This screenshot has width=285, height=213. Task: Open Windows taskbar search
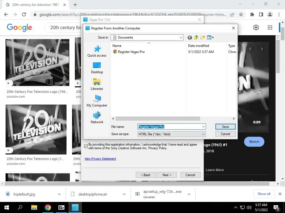[x=20, y=207]
